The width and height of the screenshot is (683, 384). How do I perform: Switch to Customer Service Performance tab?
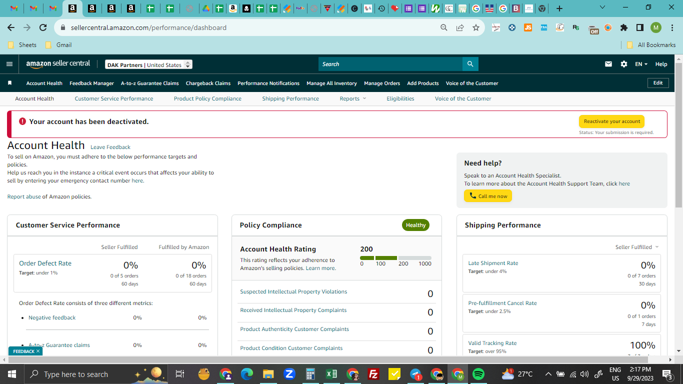pyautogui.click(x=114, y=98)
